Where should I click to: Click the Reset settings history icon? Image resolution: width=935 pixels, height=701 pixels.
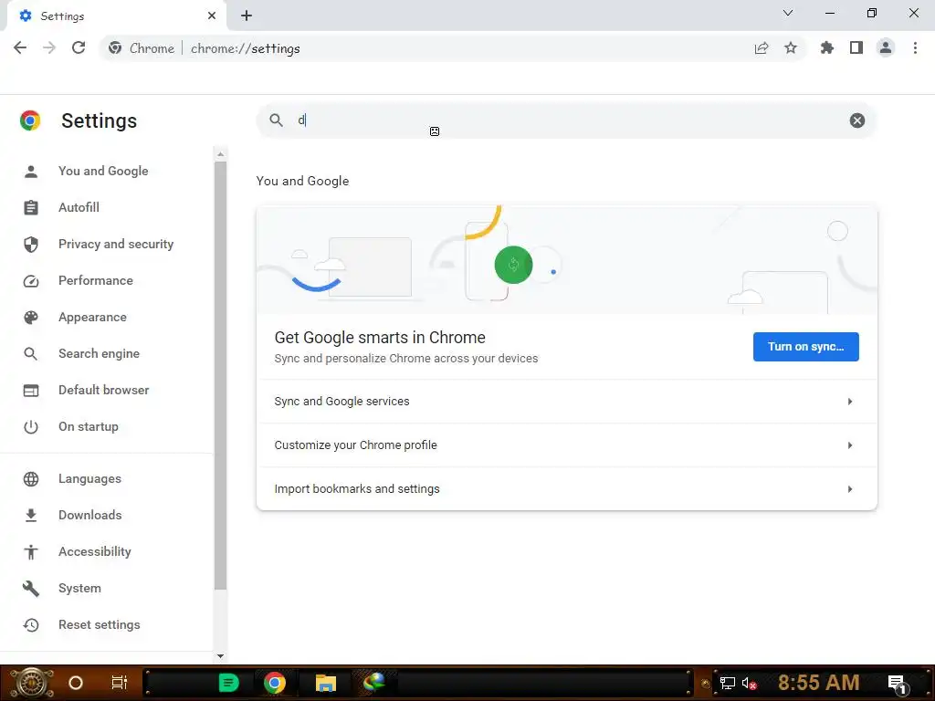tap(31, 624)
